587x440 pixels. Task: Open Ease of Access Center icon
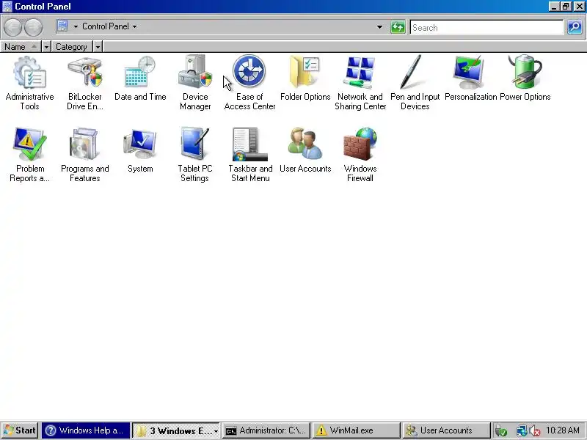tap(249, 72)
